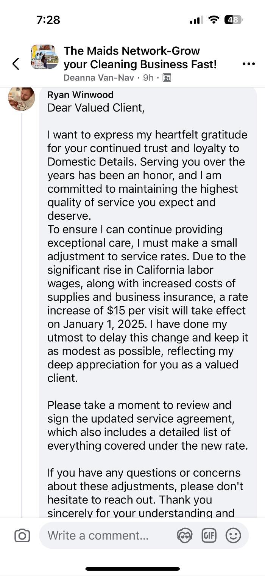Tap the home indicator bar

point(132,569)
